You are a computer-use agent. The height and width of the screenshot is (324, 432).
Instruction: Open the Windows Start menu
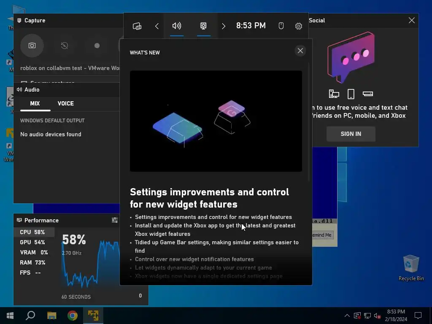pos(10,316)
